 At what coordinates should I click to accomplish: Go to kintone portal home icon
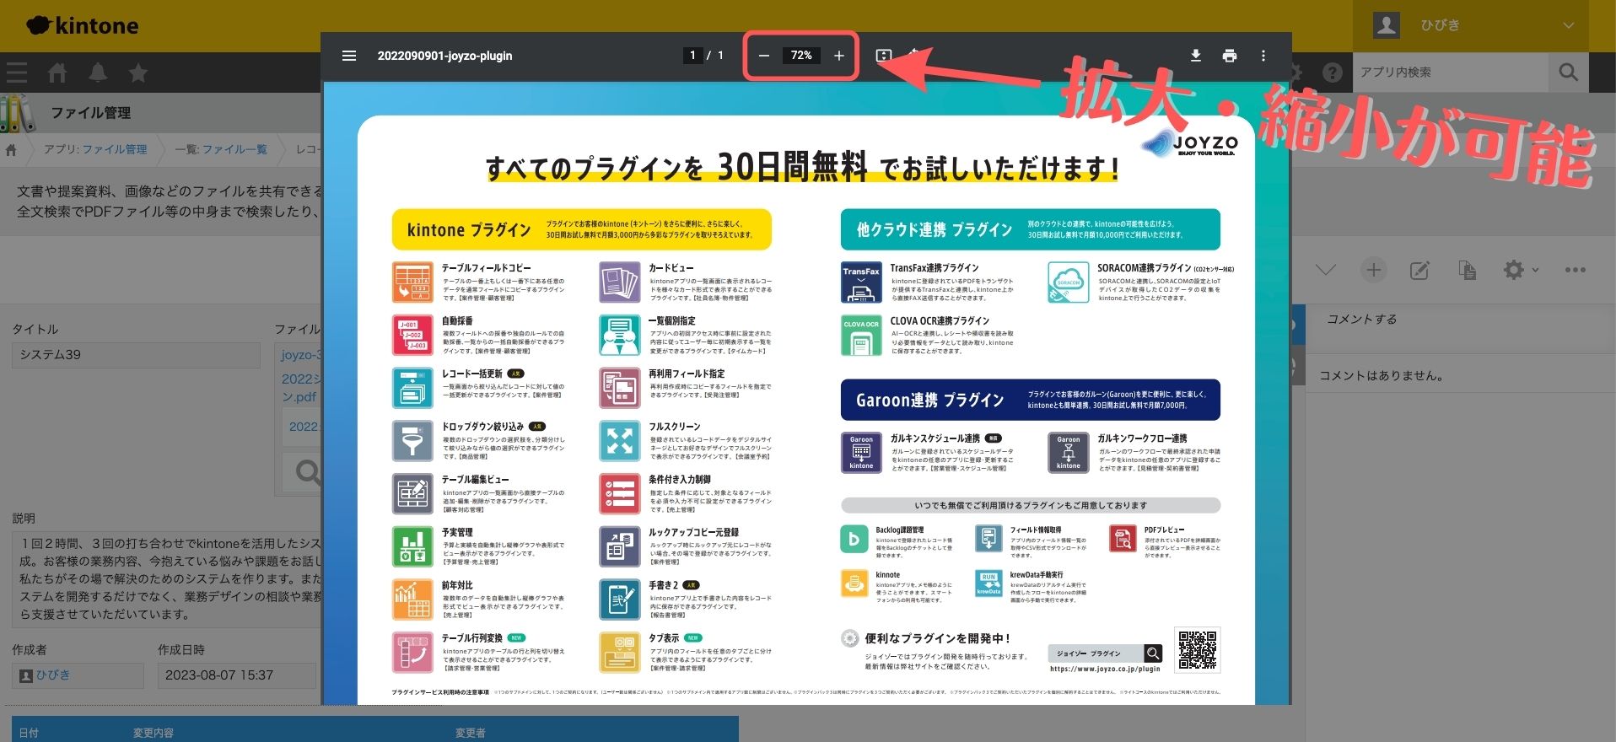pyautogui.click(x=57, y=73)
